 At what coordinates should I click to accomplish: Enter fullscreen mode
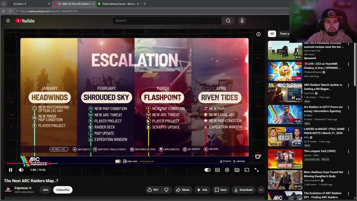[x=257, y=170]
